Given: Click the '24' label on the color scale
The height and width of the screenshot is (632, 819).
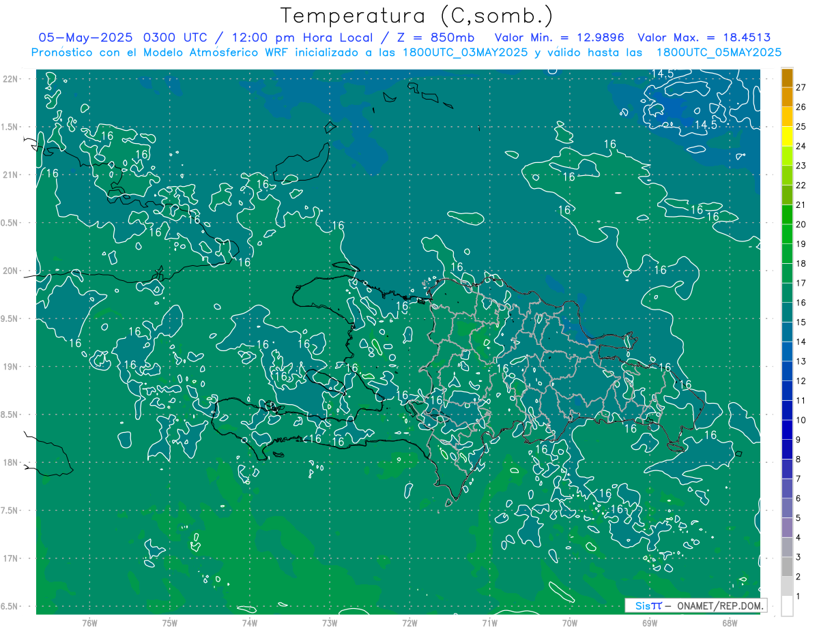Looking at the screenshot, I should pos(801,146).
